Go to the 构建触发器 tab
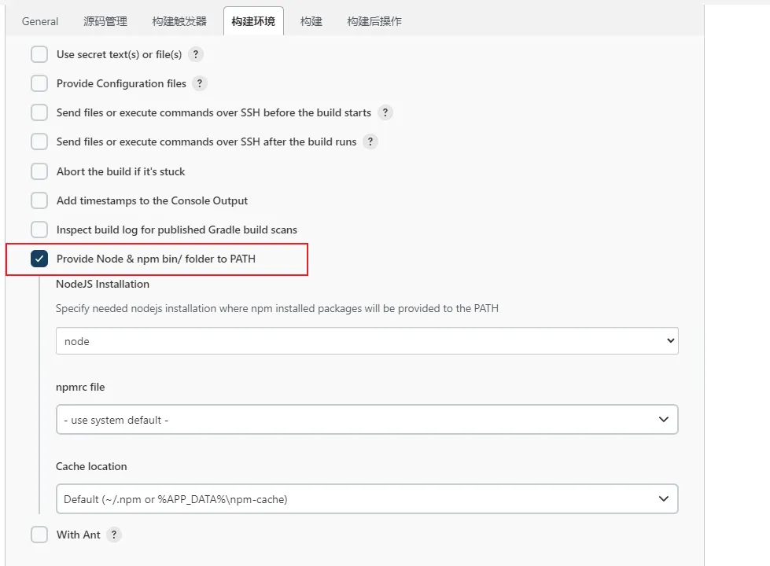770x566 pixels. click(179, 21)
